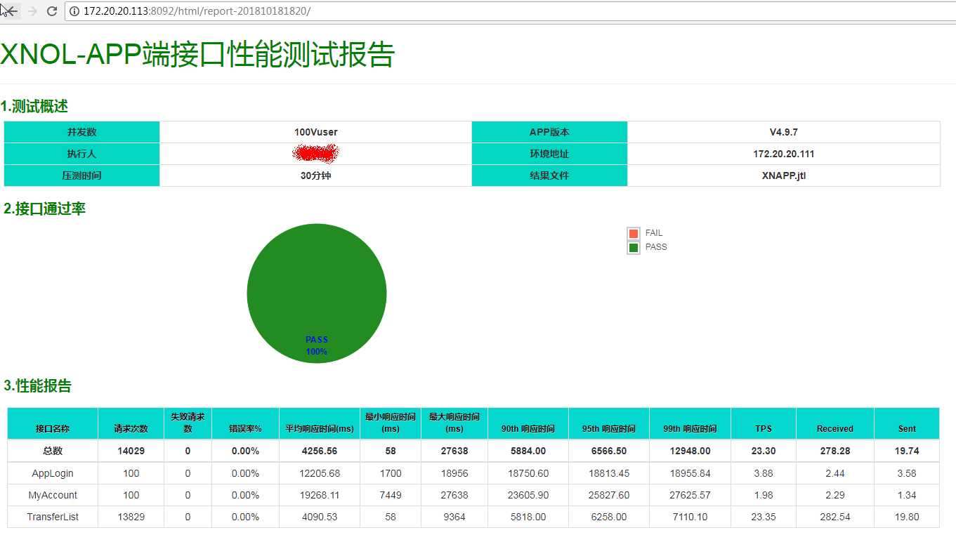Select MyAccount 95th value 25827.60
The height and width of the screenshot is (535, 956).
pos(609,495)
